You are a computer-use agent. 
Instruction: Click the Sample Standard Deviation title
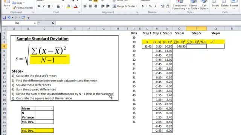[43, 39]
